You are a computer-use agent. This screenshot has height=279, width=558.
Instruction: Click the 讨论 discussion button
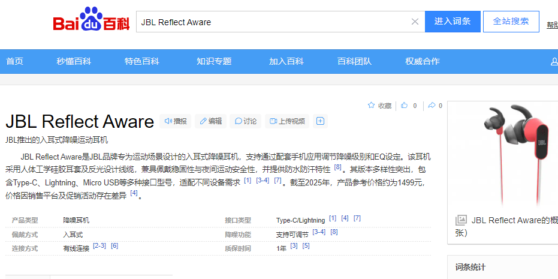coord(246,121)
